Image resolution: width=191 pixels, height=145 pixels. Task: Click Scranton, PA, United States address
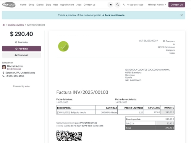click(x=20, y=73)
